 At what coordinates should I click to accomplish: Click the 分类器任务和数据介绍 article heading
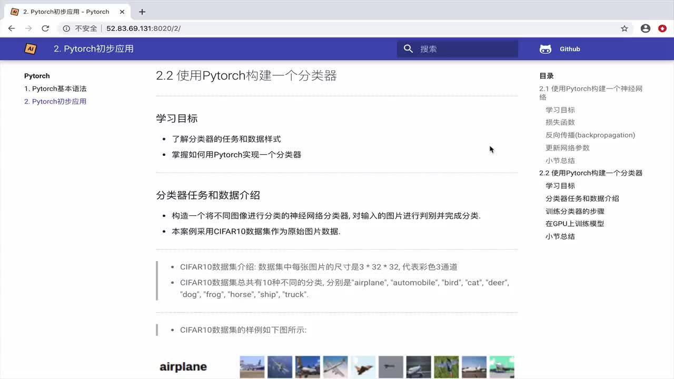click(208, 195)
